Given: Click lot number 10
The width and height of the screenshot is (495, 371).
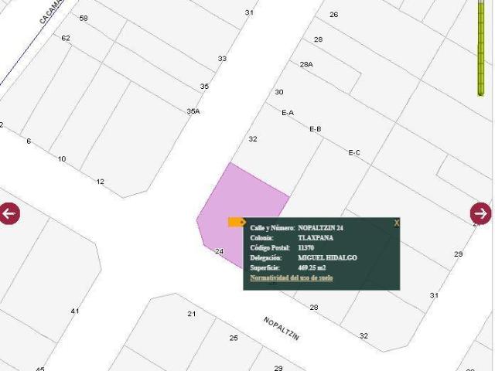Looking at the screenshot, I should click(x=62, y=158).
